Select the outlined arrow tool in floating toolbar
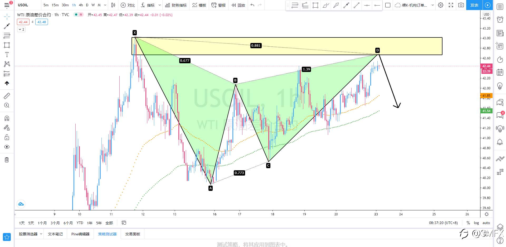 (336, 5)
